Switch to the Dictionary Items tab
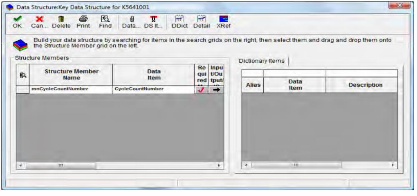The image size is (417, 196). click(x=261, y=61)
